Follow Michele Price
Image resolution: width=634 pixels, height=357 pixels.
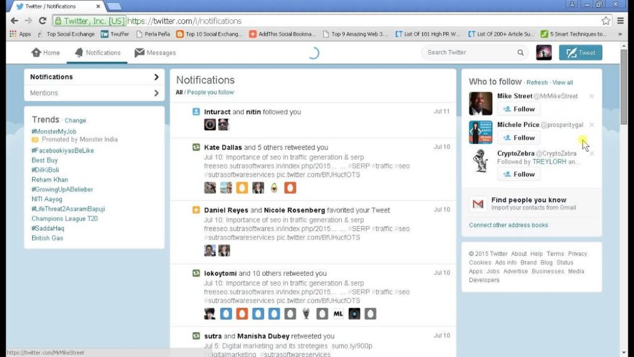coord(519,138)
